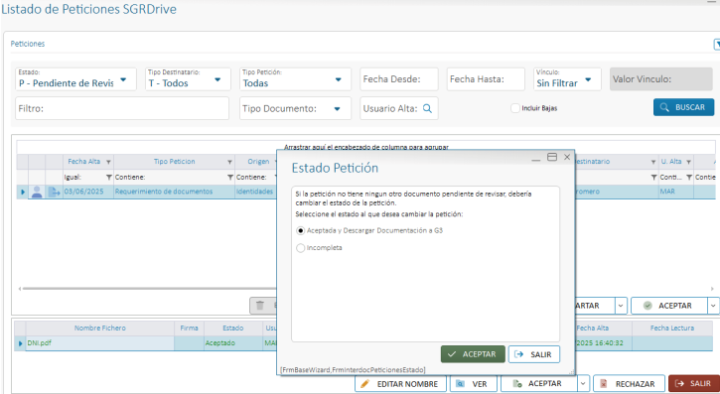Image resolution: width=720 pixels, height=394 pixels.
Task: Click filter operator icon in Tipo Peticion Contiene cell
Action: coord(230,177)
